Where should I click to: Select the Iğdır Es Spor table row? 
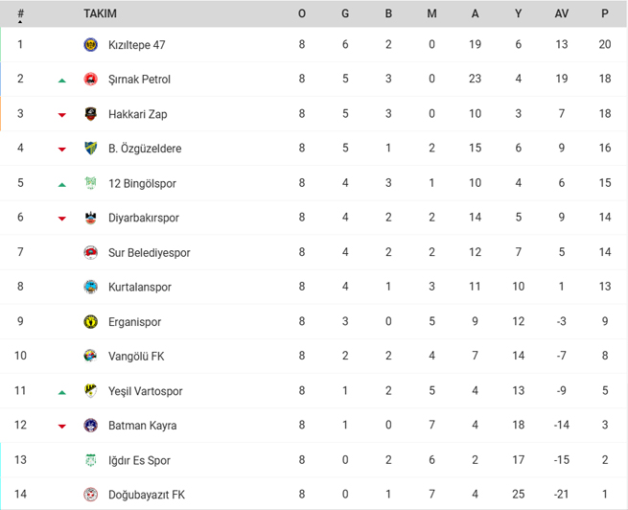[x=314, y=460]
